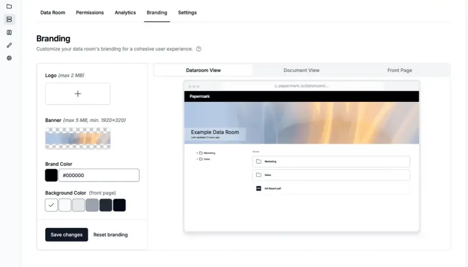This screenshot has height=267, width=468.
Task: Click the help question-mark icon beside description
Action: [198, 49]
